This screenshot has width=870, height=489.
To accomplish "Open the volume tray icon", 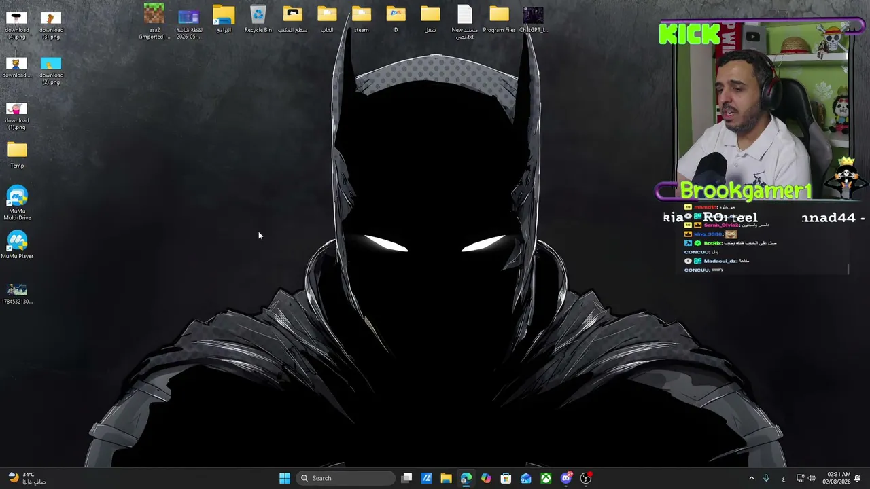I will [811, 478].
